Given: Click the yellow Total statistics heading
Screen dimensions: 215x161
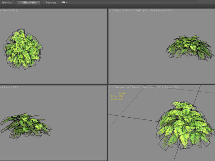Looking at the screenshot, I should click(122, 93).
